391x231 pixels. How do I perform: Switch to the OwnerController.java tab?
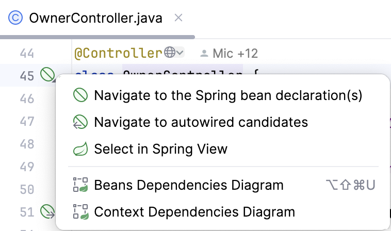95,19
